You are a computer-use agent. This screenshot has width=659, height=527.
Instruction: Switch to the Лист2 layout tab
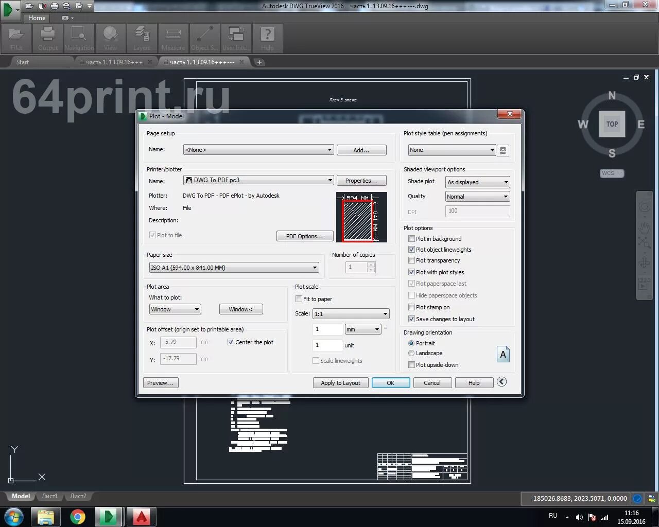78,496
